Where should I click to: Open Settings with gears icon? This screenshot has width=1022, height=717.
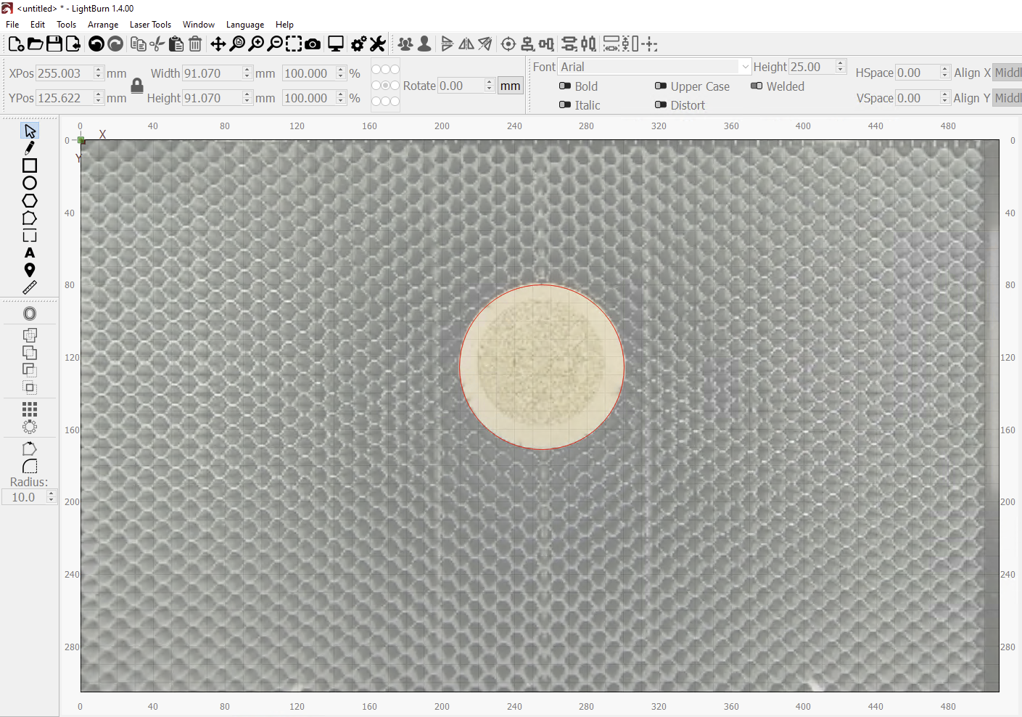coord(358,44)
